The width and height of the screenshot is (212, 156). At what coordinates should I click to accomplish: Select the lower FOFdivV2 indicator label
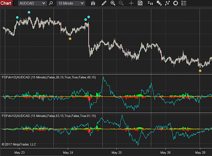tap(49, 116)
